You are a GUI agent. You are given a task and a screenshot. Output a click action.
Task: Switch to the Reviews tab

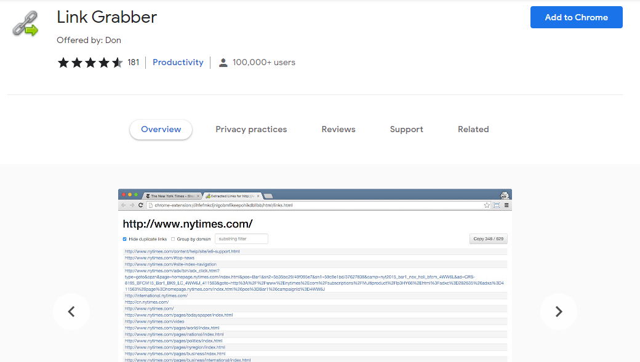coord(338,129)
